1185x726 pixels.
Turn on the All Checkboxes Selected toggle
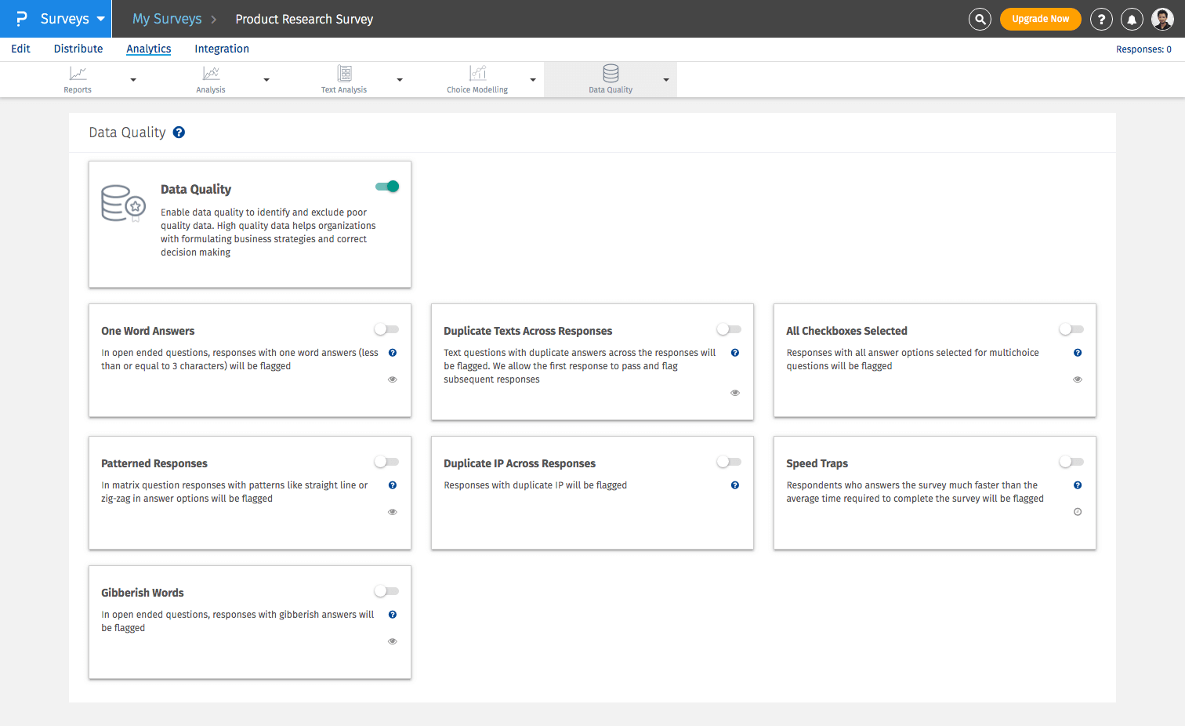[x=1071, y=329]
